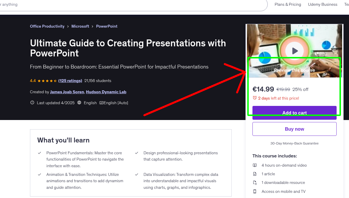Click the on-demand video icon
Image resolution: width=349 pixels, height=198 pixels.
pos(255,165)
